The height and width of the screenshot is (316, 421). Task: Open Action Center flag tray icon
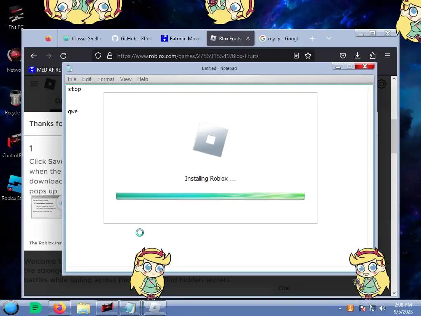pos(362,308)
